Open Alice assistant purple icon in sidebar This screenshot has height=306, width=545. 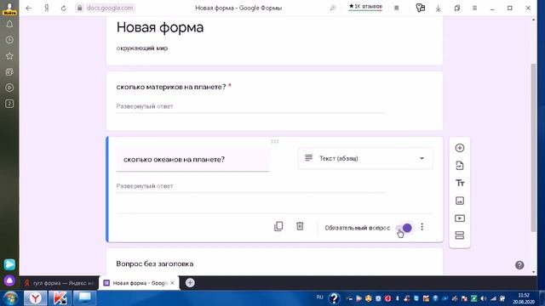click(x=9, y=280)
